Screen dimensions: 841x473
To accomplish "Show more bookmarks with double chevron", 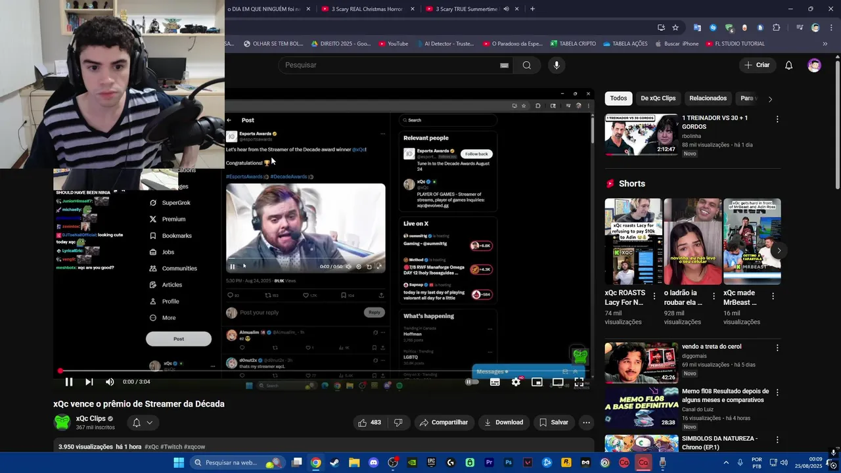I will (825, 44).
